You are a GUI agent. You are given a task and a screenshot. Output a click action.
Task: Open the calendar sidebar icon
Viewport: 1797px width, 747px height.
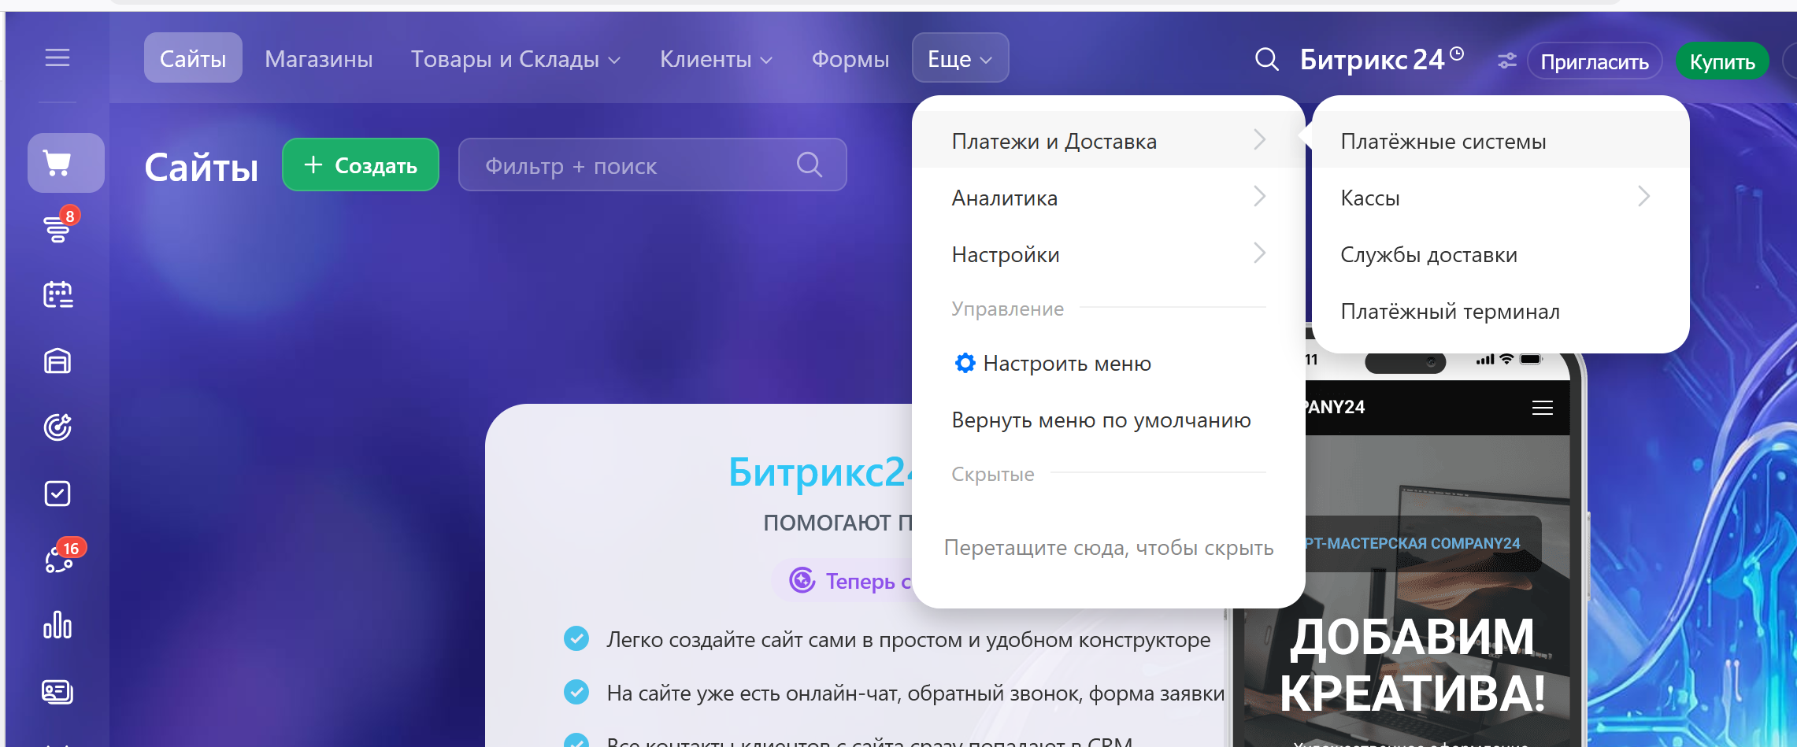[x=57, y=295]
